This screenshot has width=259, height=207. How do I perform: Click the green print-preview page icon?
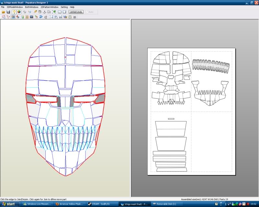tap(70, 17)
